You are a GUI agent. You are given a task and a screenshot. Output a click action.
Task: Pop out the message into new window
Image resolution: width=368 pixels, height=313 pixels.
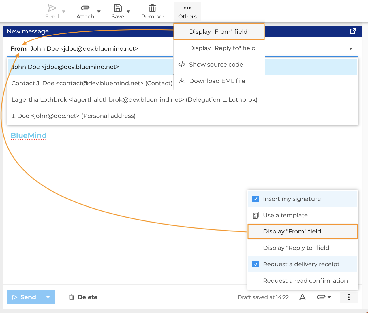point(353,31)
